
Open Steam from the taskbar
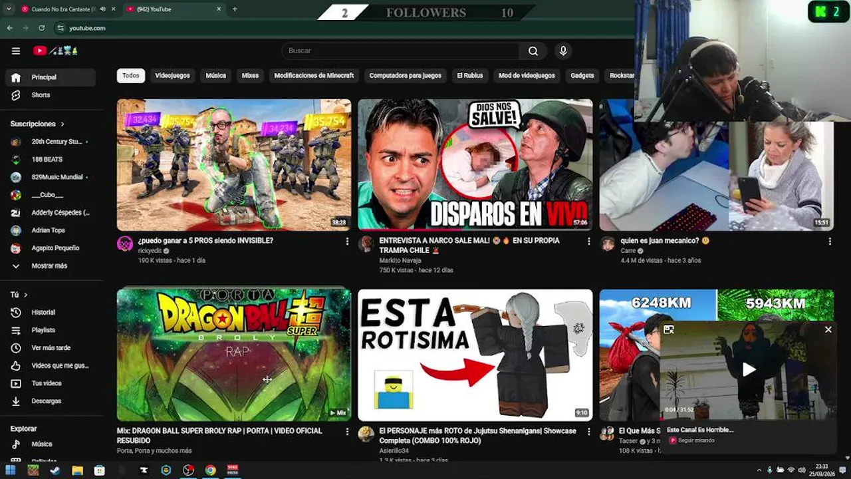pyautogui.click(x=55, y=470)
